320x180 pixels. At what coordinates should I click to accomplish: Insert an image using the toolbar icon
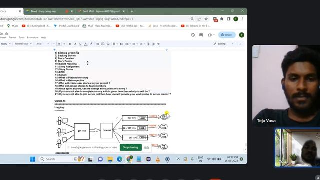click(x=108, y=44)
